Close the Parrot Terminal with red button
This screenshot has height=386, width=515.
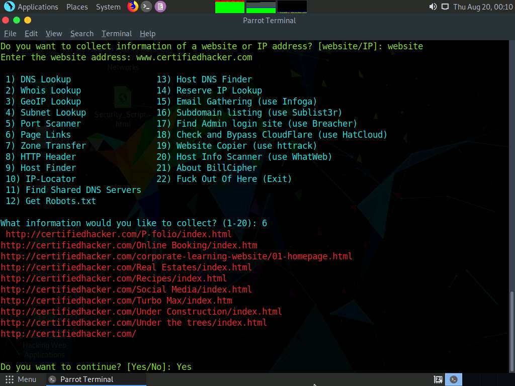[x=6, y=20]
